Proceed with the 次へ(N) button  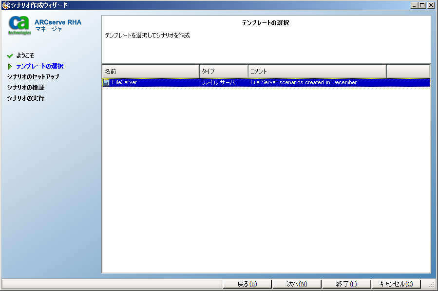(x=297, y=284)
